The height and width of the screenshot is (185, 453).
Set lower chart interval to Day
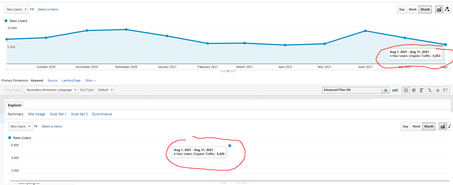(405, 126)
